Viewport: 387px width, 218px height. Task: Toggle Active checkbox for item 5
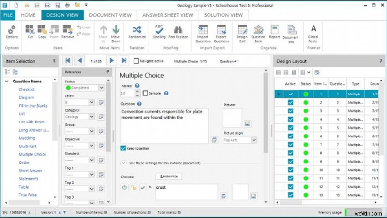point(291,128)
